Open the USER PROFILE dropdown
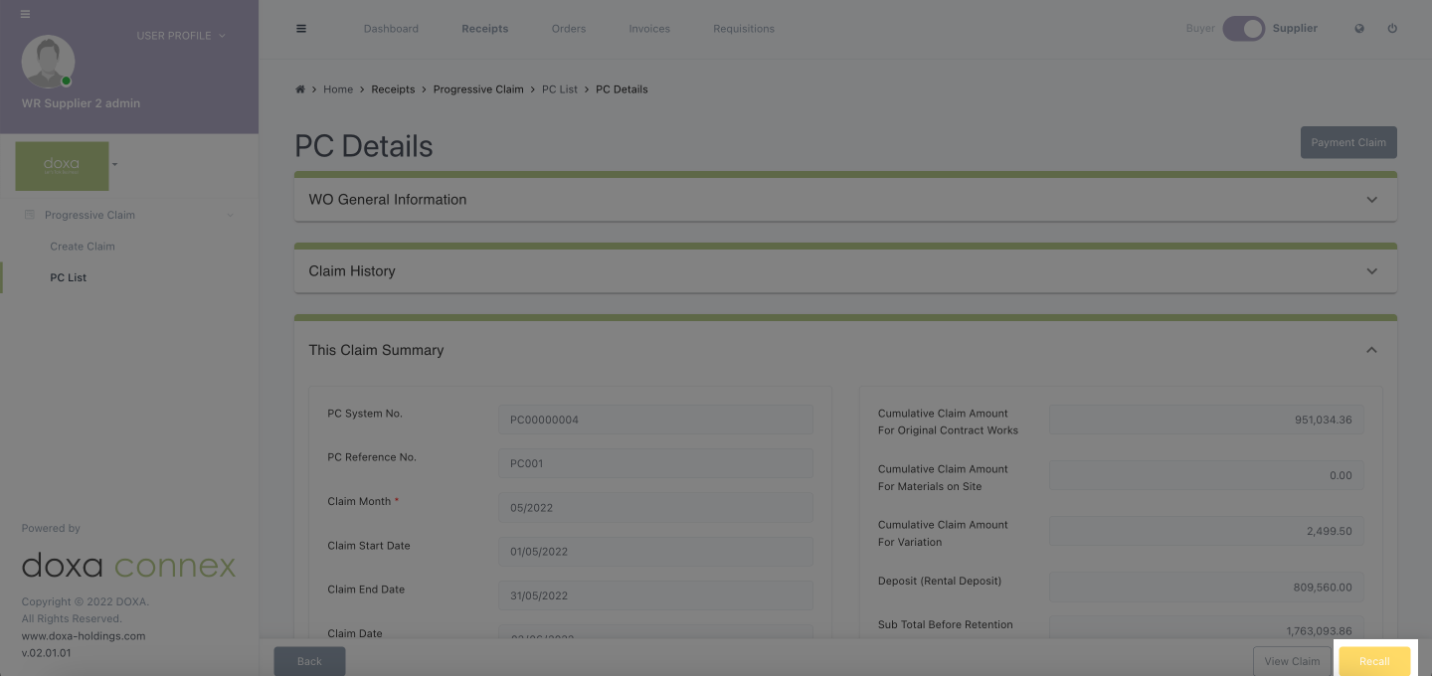Screen dimensions: 1432x676 tap(181, 36)
